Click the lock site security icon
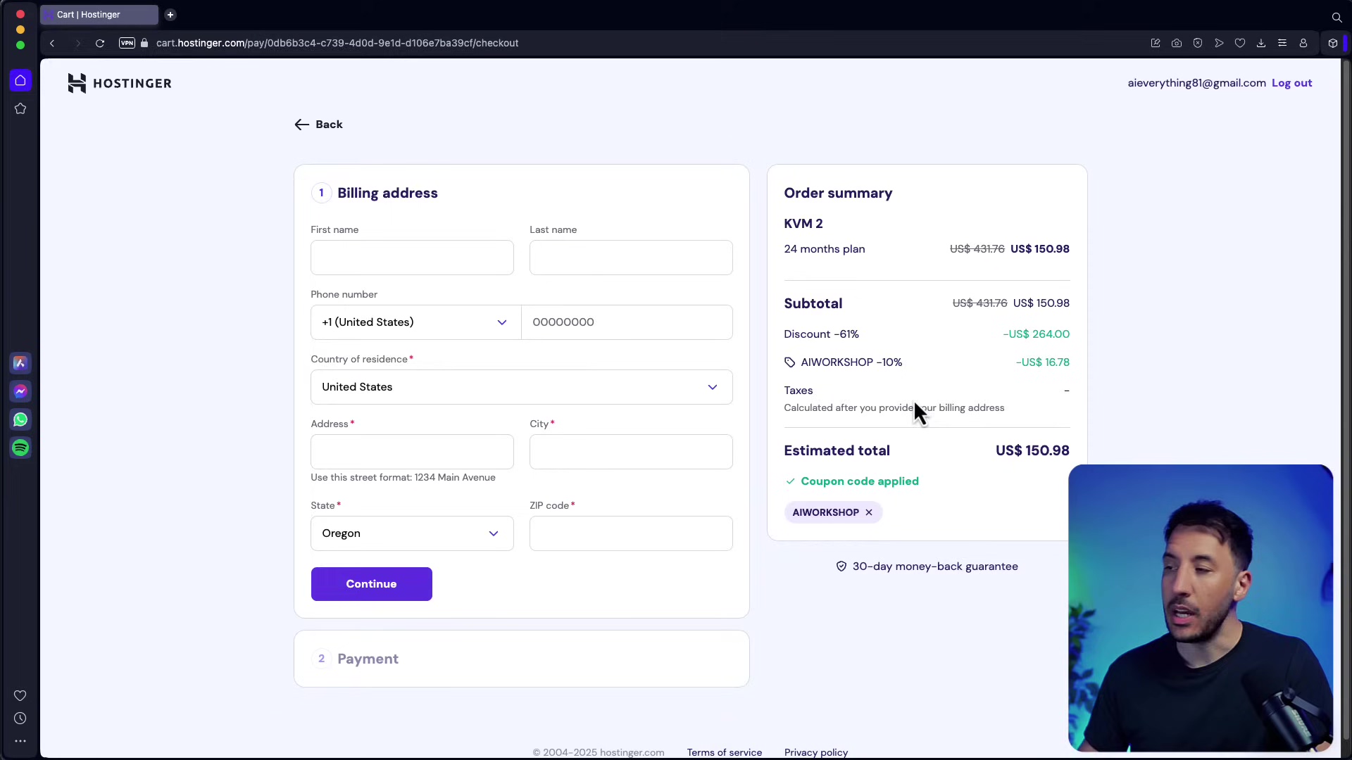 coord(144,43)
